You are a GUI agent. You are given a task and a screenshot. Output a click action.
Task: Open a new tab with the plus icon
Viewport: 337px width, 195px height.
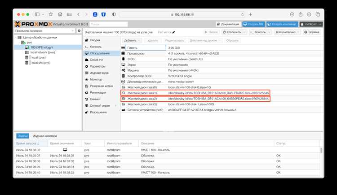pos(250,14)
